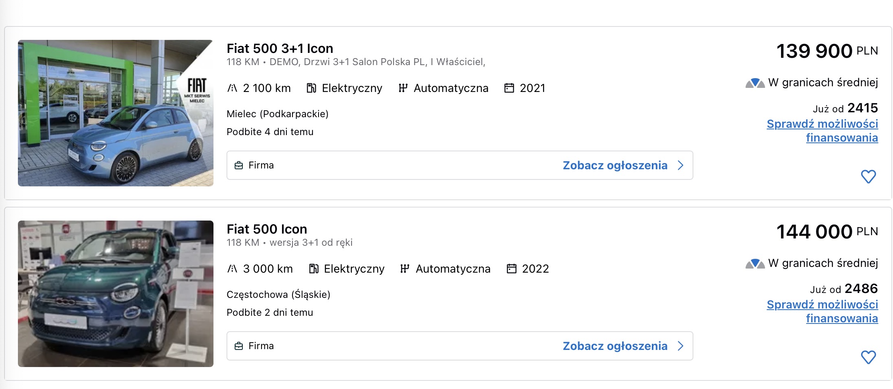Click the calendar icon beside 2022
This screenshot has width=893, height=389.
pyautogui.click(x=511, y=269)
